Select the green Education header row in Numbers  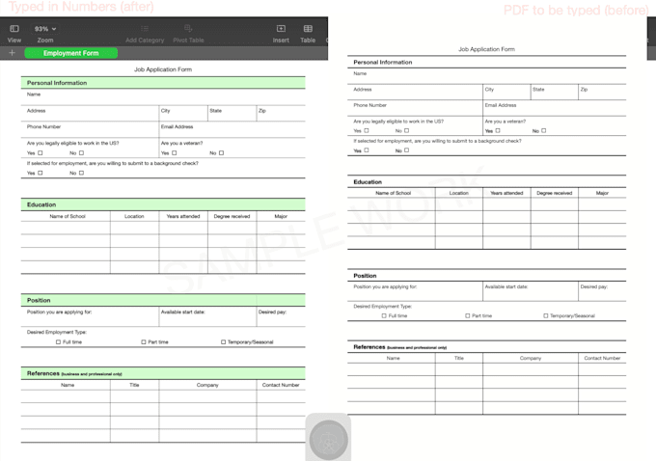coord(163,204)
